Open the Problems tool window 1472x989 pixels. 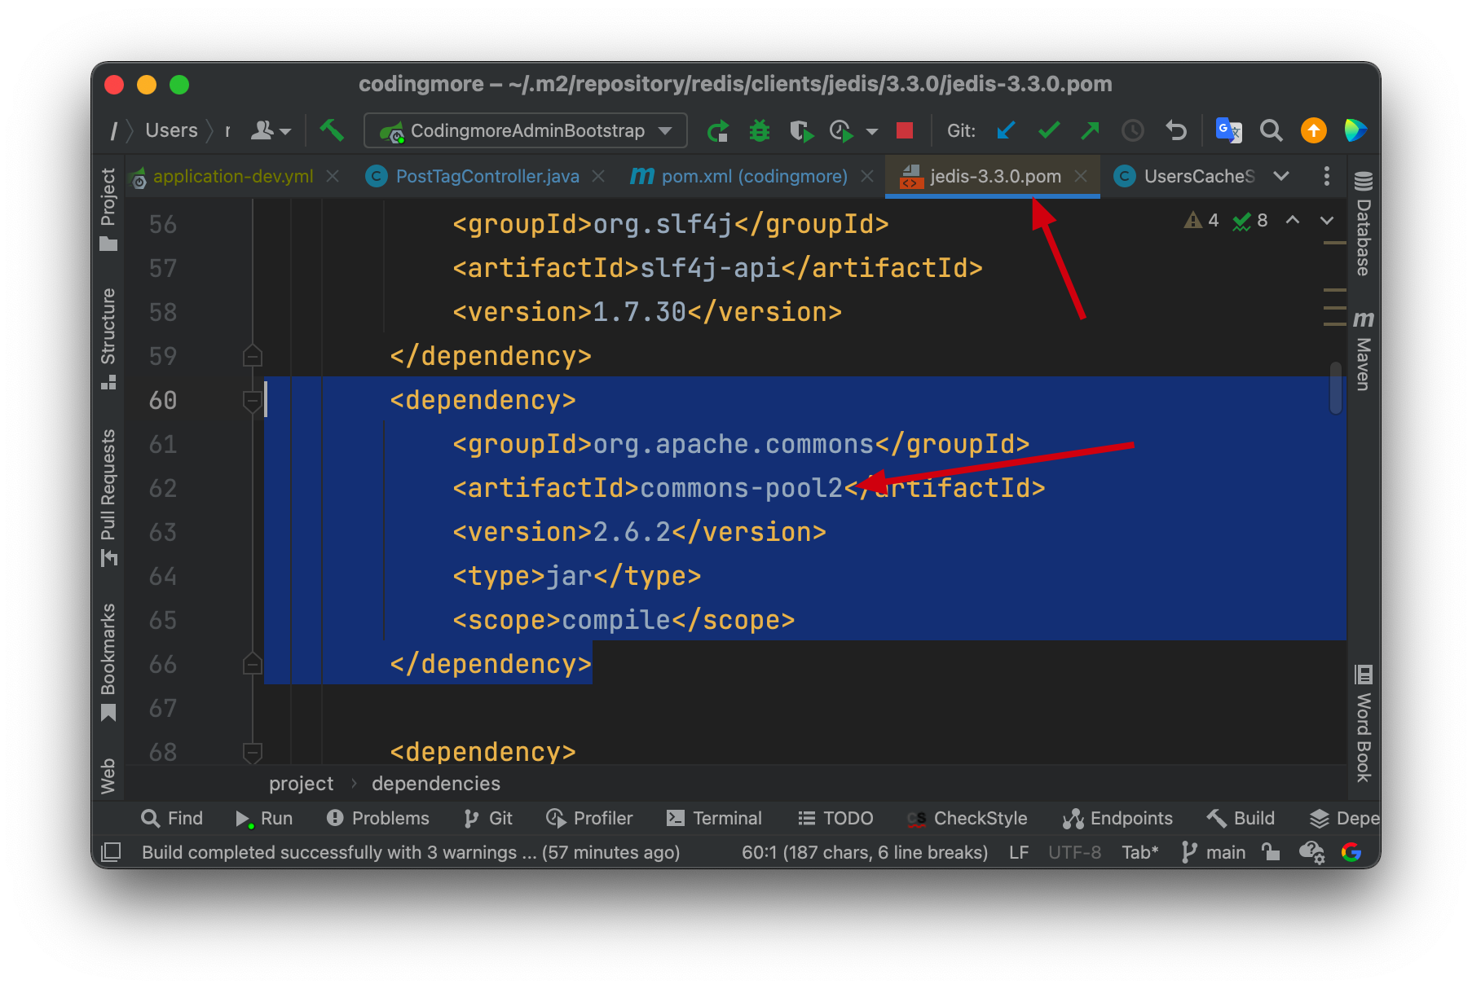377,818
